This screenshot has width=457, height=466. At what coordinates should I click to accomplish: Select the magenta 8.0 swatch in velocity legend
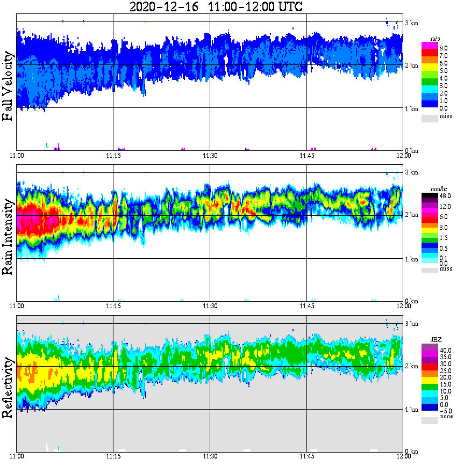[x=430, y=46]
